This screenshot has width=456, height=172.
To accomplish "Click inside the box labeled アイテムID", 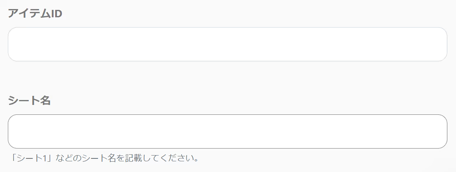I will [227, 44].
